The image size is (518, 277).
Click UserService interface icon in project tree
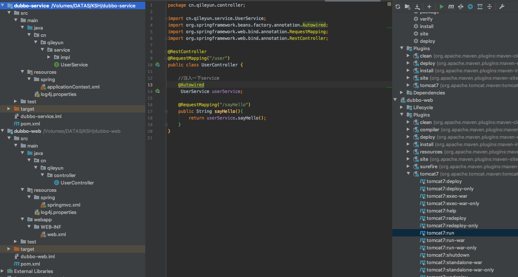[x=57, y=65]
